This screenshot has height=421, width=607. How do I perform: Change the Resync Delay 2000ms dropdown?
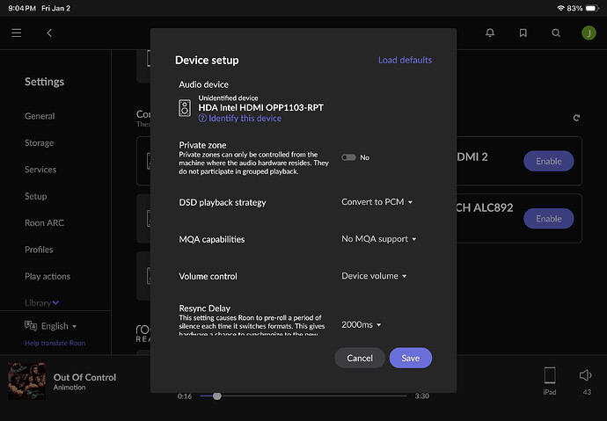[x=361, y=324]
